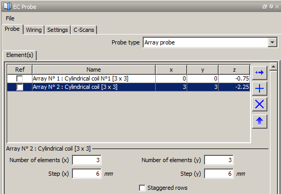Toggle Ref checkbox for Array N° 2
This screenshot has height=194, width=281.
tap(19, 87)
